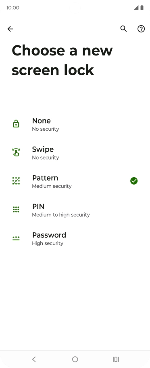The height and width of the screenshot is (368, 150).
Task: Choose PIN as screen lock
Action: click(75, 210)
